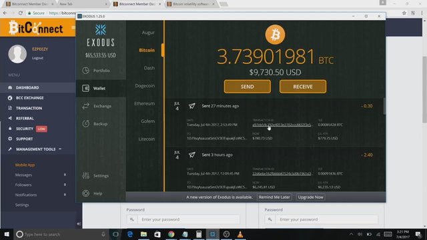This screenshot has height=240, width=427.
Task: Select Augur in the asset list
Action: coord(148,33)
